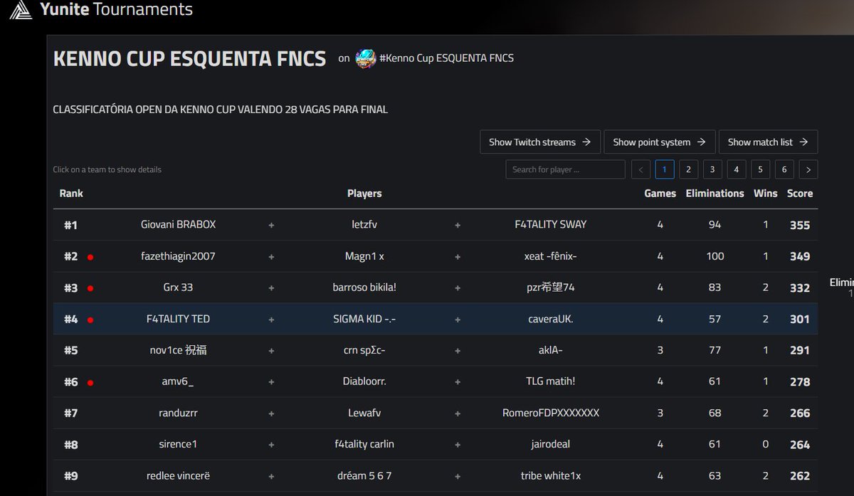Click player name caveraUK.

point(551,319)
